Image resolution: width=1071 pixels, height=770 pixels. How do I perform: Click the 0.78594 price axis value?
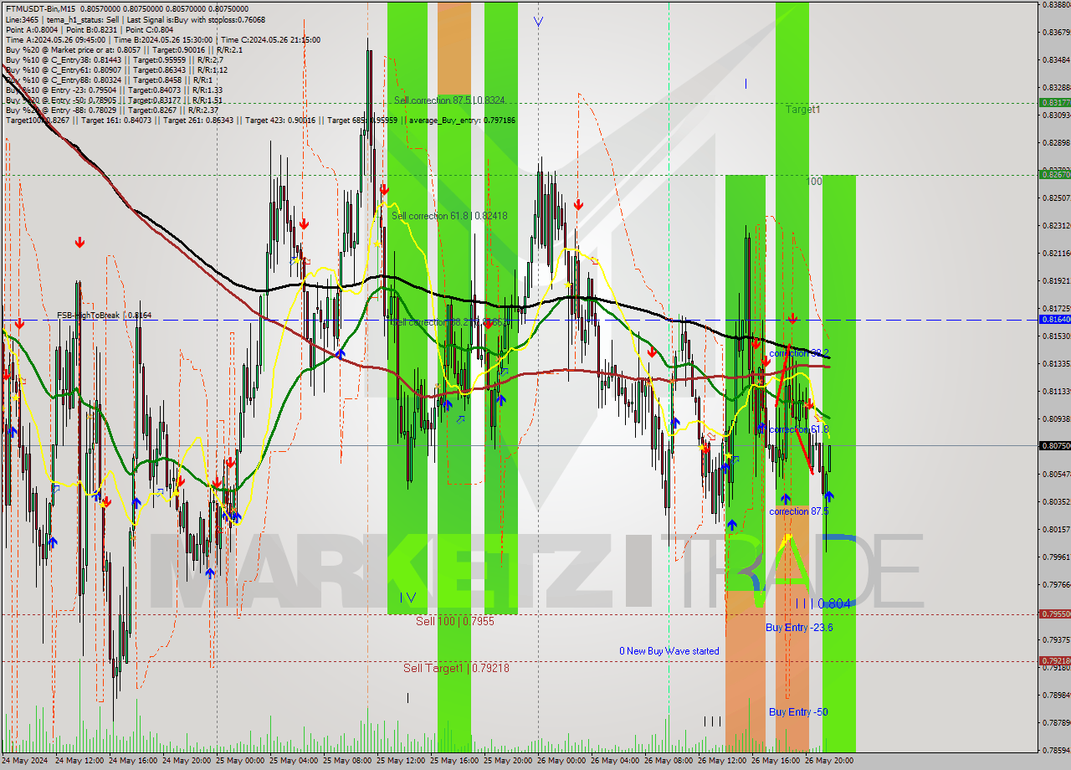[x=1057, y=750]
